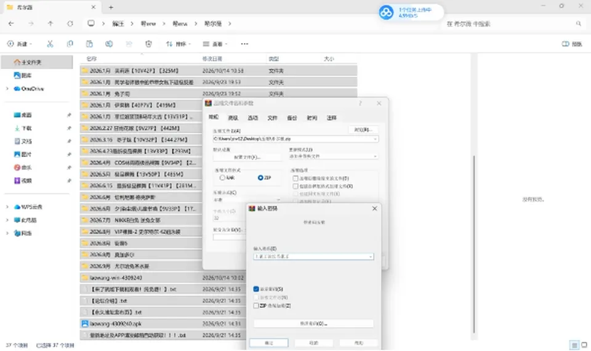Screen dimensions: 591x351
Task: Click 浏览 browse button in archive dialog
Action: click(x=363, y=130)
